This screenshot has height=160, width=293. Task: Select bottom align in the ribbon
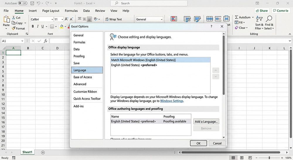(89, 19)
